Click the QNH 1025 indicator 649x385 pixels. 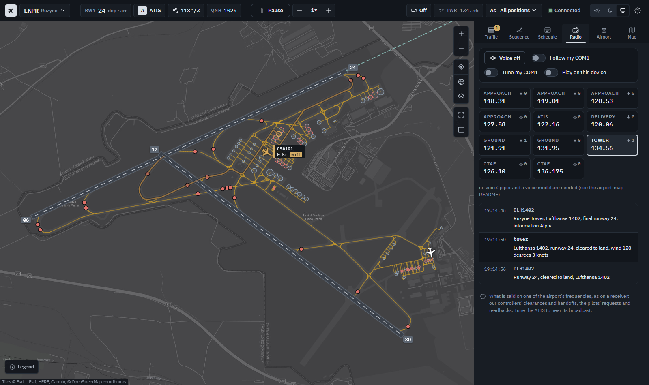224,11
